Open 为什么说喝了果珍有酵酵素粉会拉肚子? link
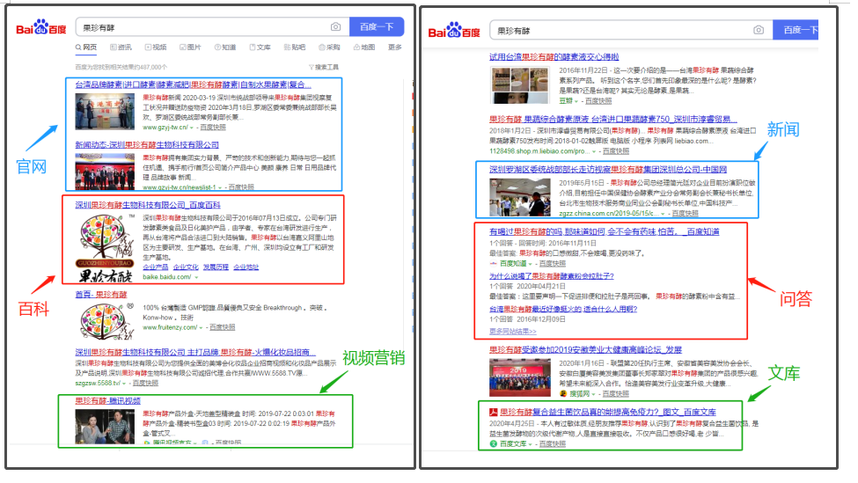 552,276
